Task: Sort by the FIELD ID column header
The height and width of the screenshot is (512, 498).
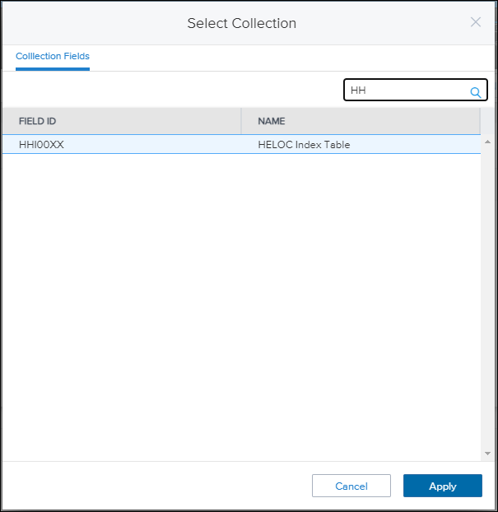Action: 122,121
